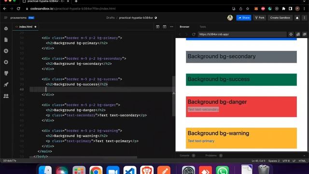
Task: Click the praveensms username
Action: 18,18
